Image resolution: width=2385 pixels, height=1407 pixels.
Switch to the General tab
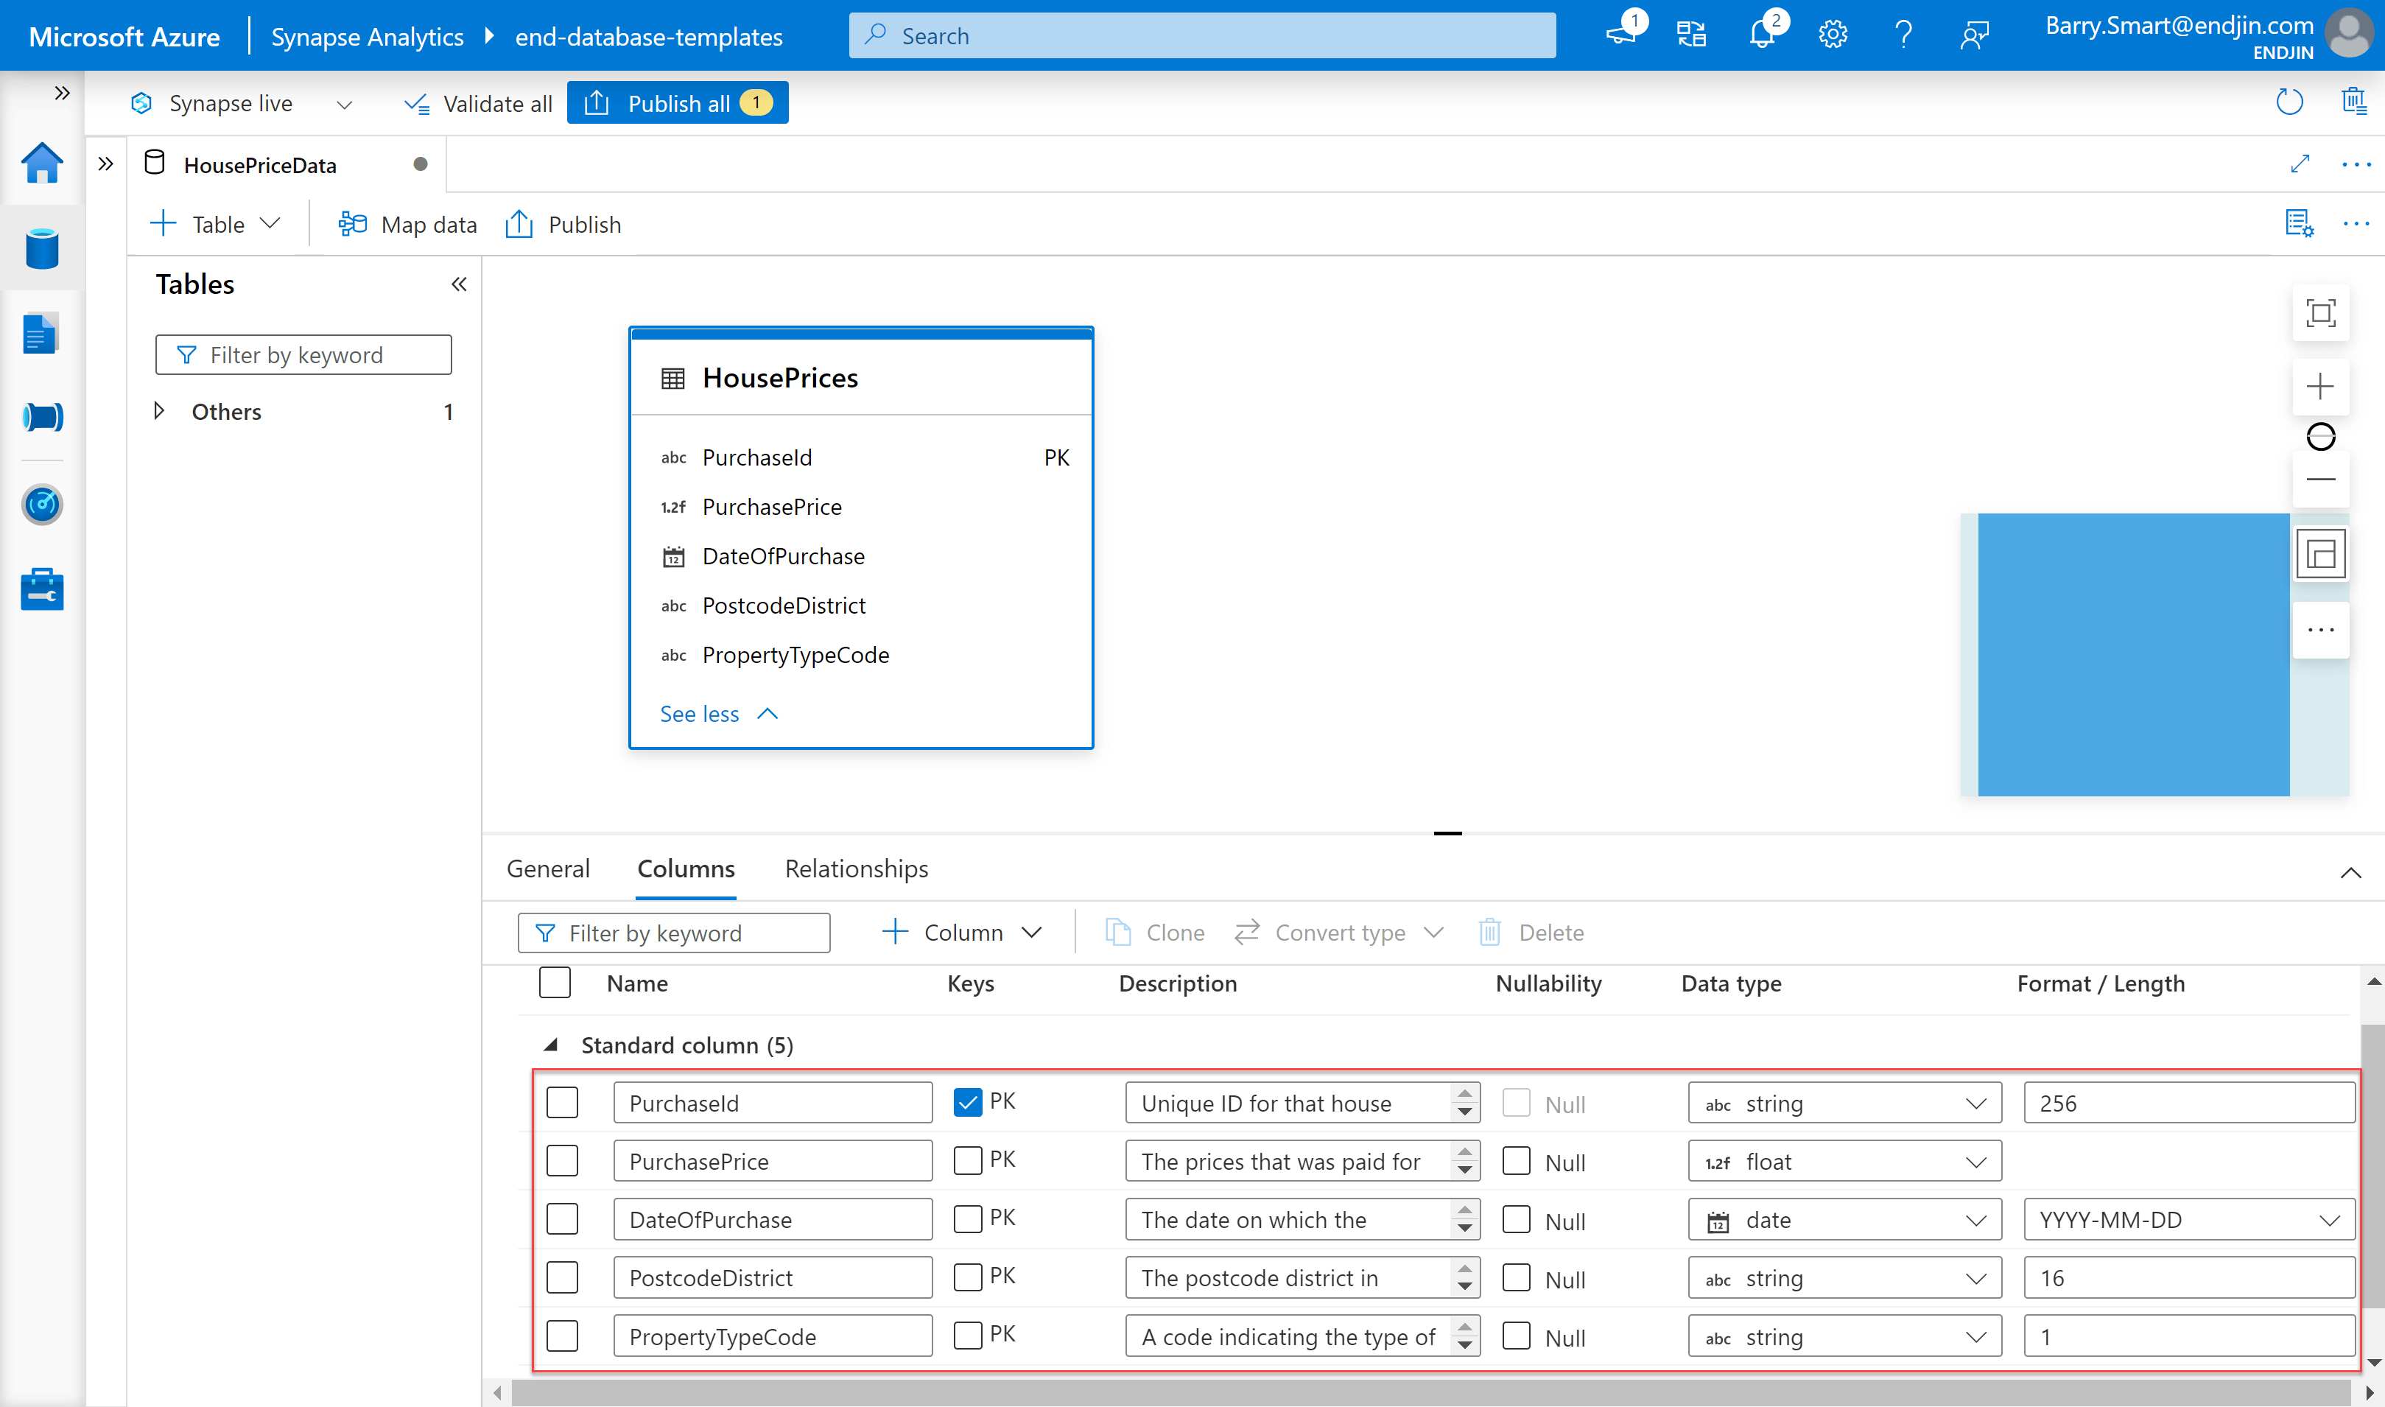549,866
